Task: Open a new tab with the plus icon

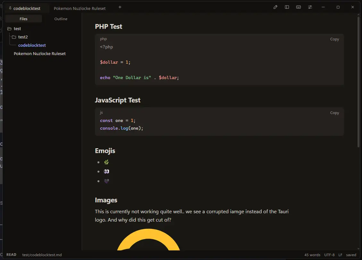Action: 120,7
